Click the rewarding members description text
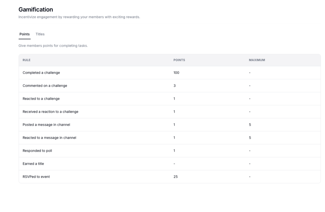The image size is (325, 212). click(x=79, y=17)
